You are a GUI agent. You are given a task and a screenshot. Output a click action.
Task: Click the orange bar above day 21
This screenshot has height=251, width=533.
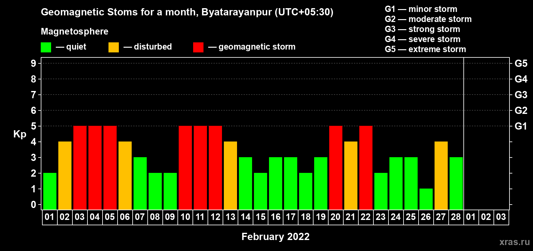point(351,175)
